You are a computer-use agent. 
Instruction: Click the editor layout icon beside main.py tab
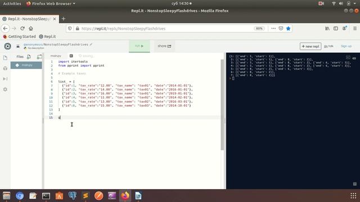tap(71, 56)
